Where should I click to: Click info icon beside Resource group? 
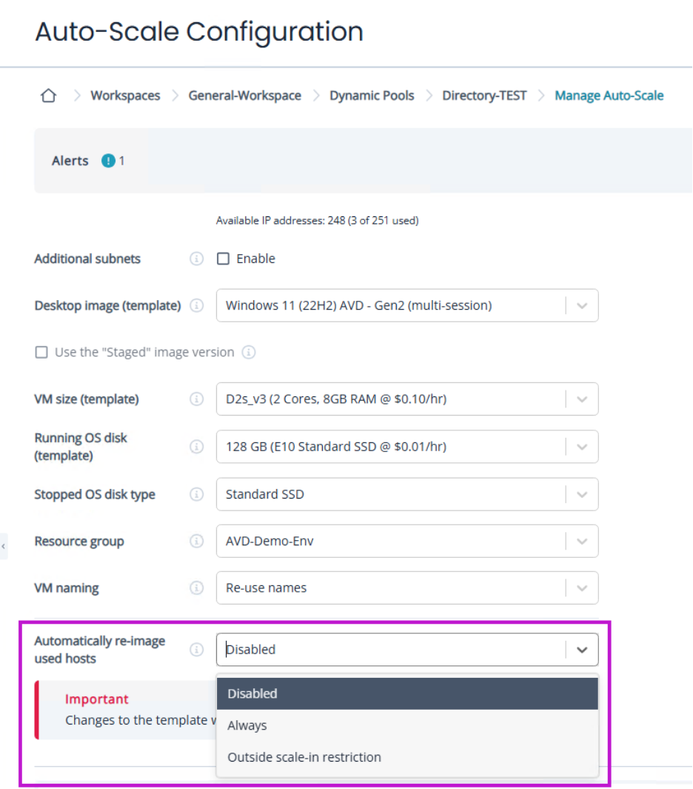point(196,542)
